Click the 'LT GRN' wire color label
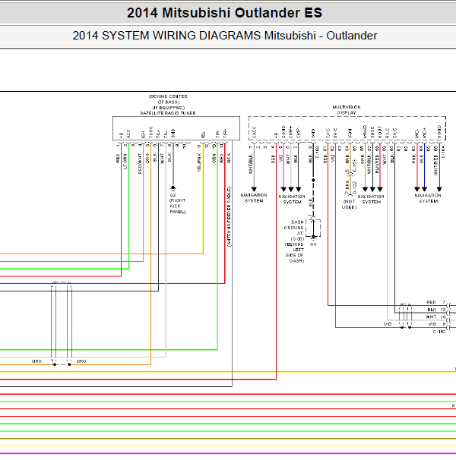Viewport: 456px width, 460px height. pyautogui.click(x=125, y=162)
